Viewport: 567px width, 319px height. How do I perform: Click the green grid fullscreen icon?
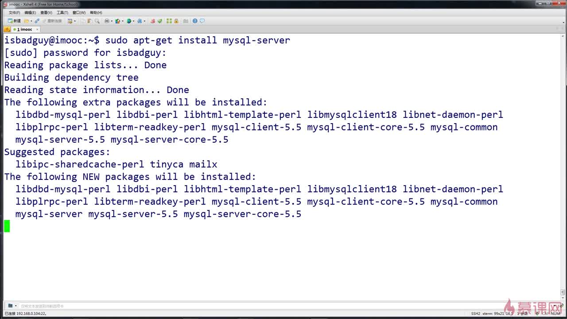click(170, 21)
